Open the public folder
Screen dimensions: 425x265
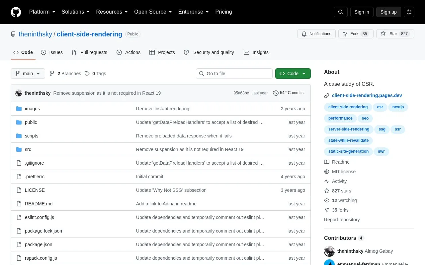pos(31,122)
